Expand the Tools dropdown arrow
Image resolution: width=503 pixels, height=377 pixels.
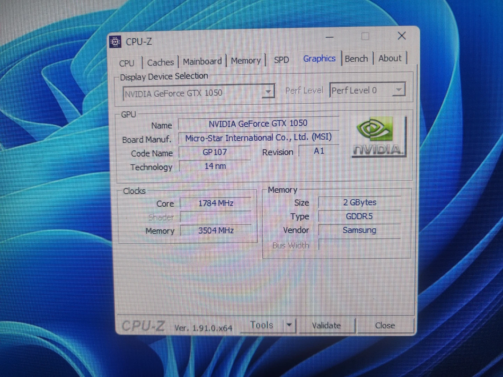point(290,325)
